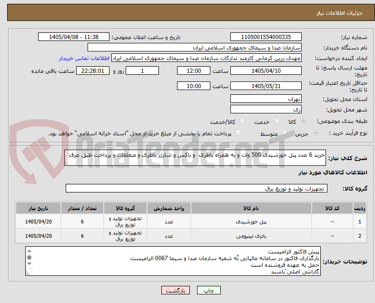Click the پیش فاکتور الزامیست note line

294,252
